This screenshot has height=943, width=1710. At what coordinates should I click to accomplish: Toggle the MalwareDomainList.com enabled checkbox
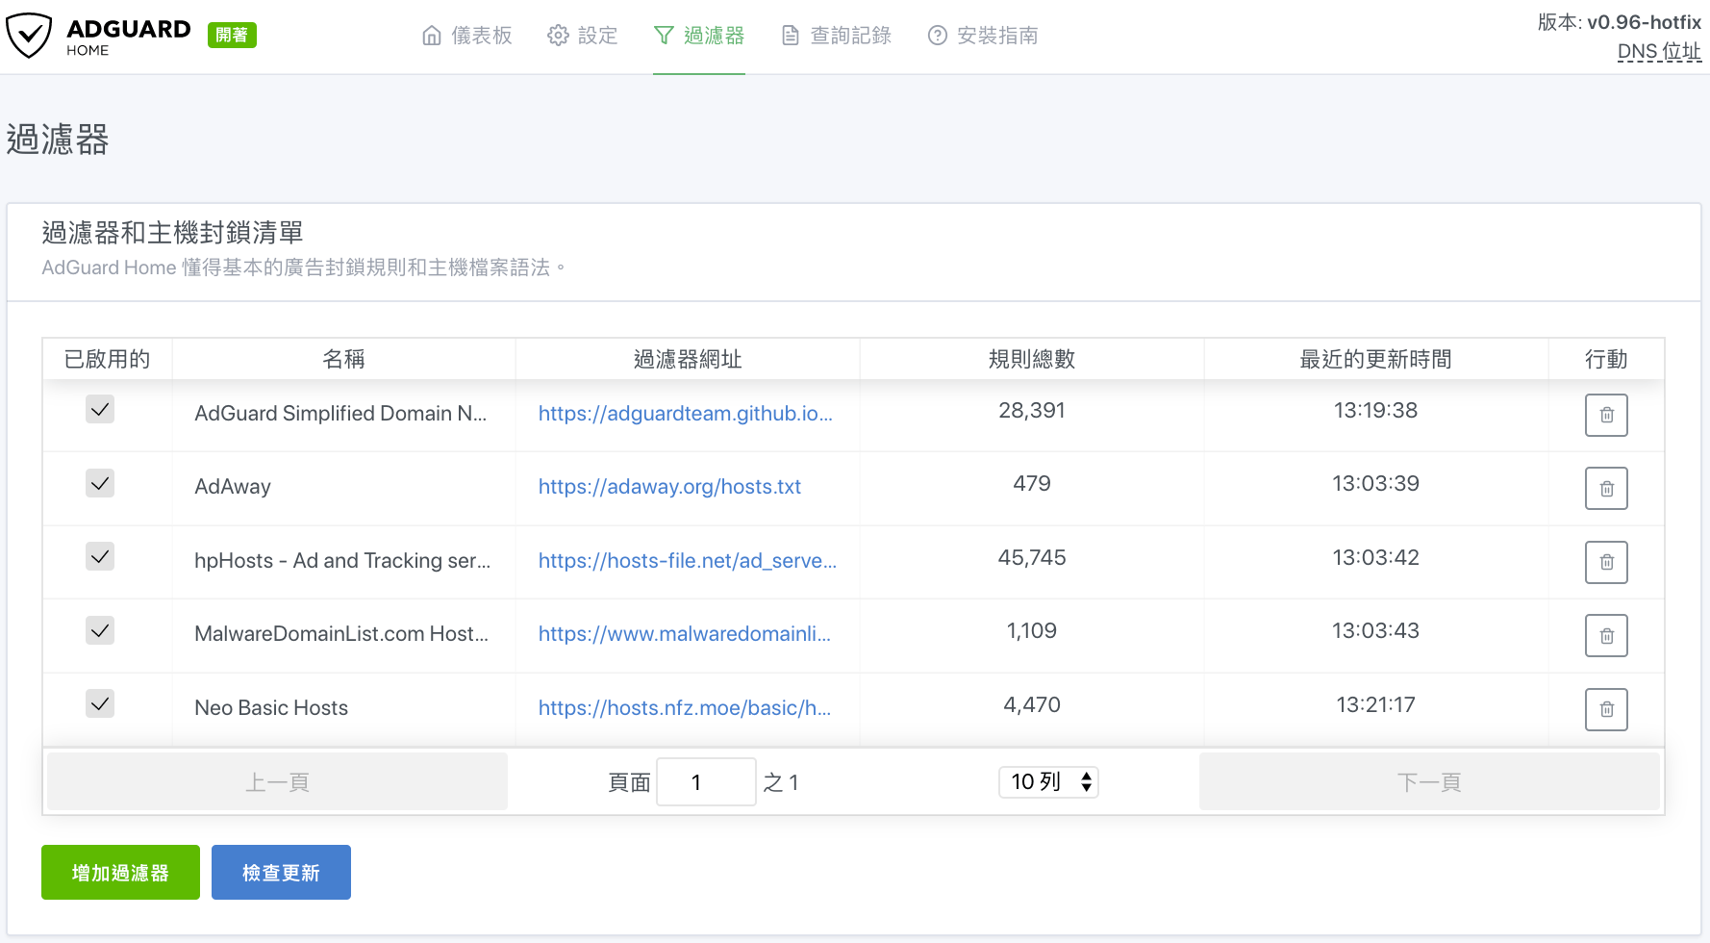pyautogui.click(x=100, y=630)
